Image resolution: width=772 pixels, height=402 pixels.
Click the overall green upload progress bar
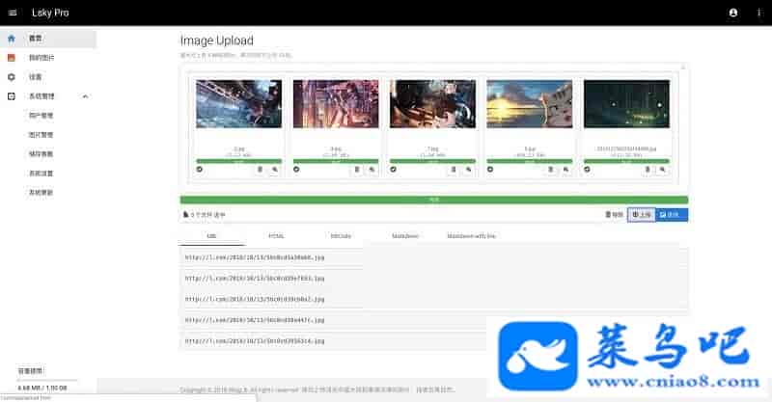pos(434,200)
